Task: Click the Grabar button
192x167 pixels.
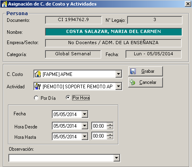Action: [x=145, y=71]
